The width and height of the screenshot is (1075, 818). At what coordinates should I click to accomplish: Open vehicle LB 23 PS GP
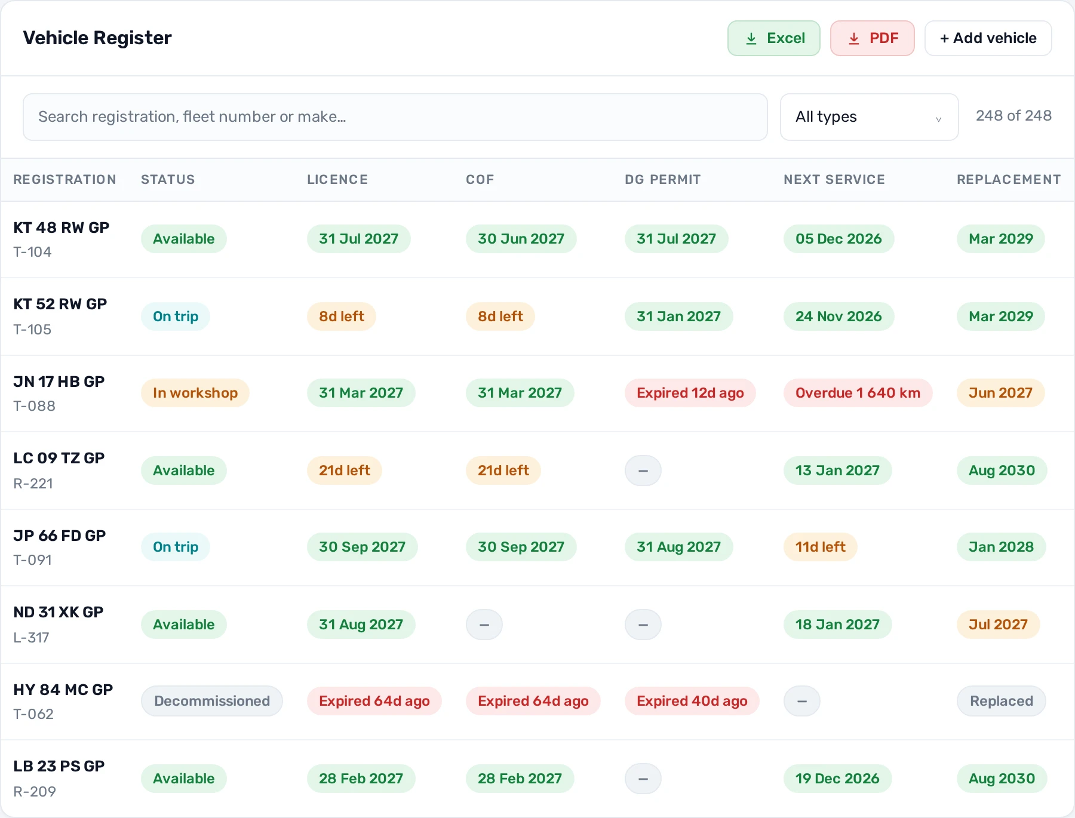click(x=59, y=766)
